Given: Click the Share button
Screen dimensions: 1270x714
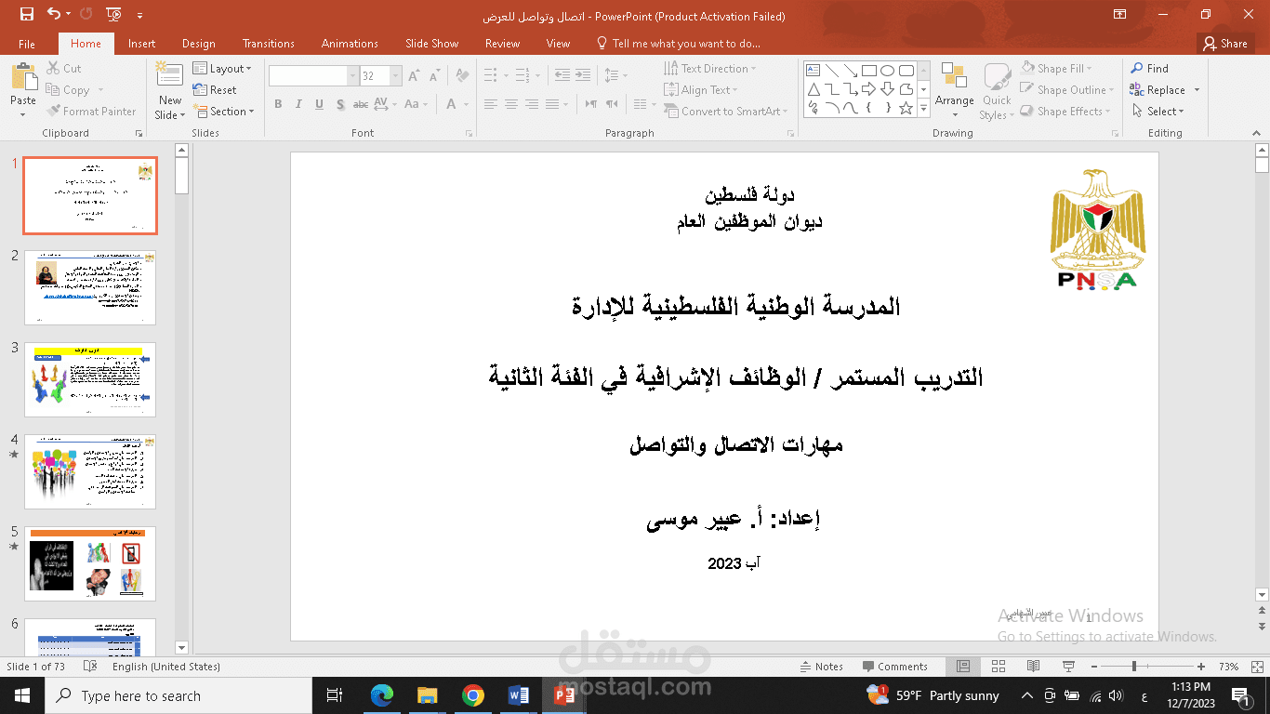Looking at the screenshot, I should [x=1224, y=44].
